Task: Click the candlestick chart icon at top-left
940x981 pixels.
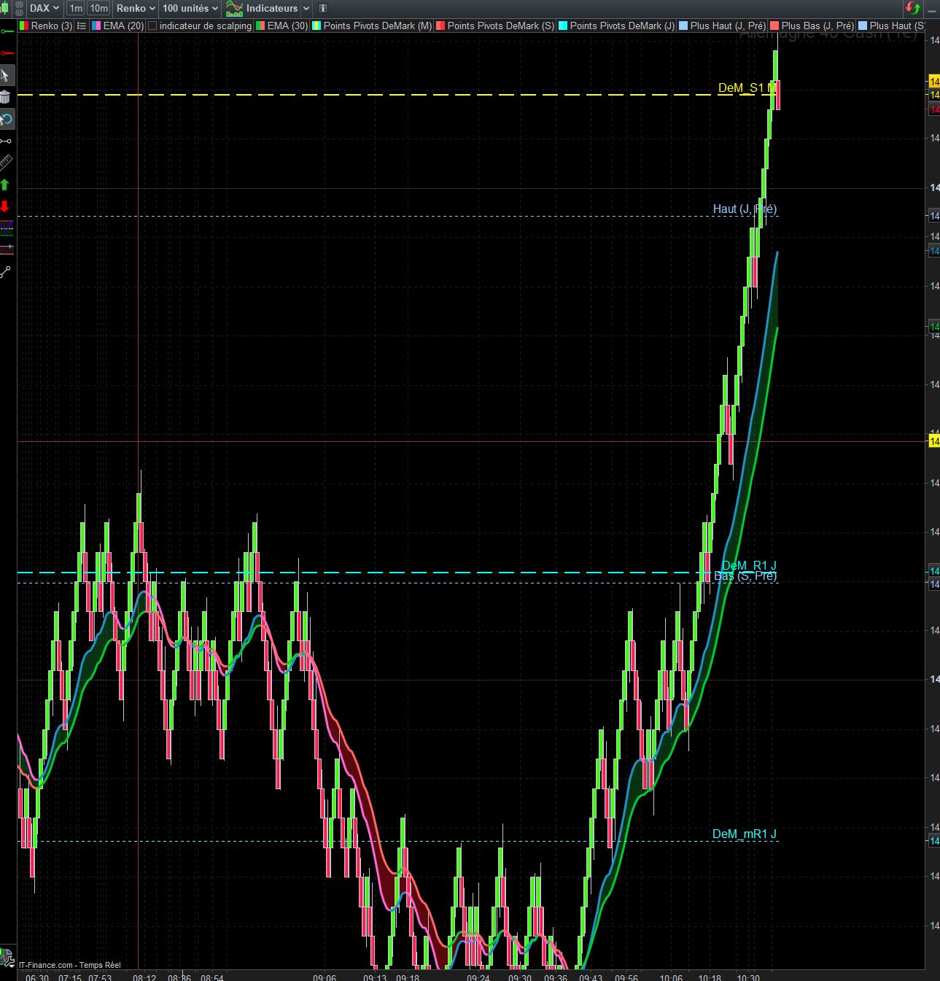Action: (x=6, y=8)
